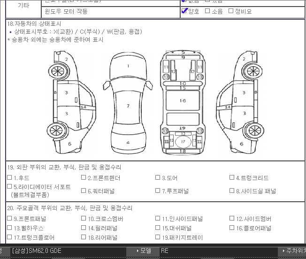Uncheck the 양호 checkbox for window motor
Viewport: 306px width, 259px height.
coord(184,11)
